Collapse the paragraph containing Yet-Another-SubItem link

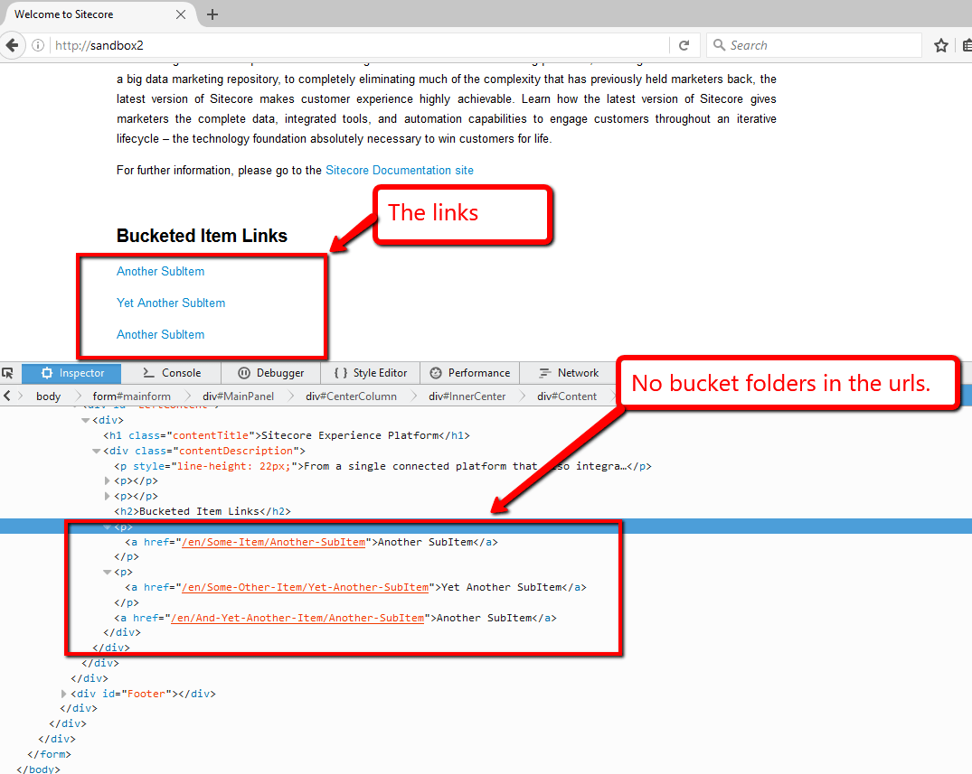pos(108,572)
